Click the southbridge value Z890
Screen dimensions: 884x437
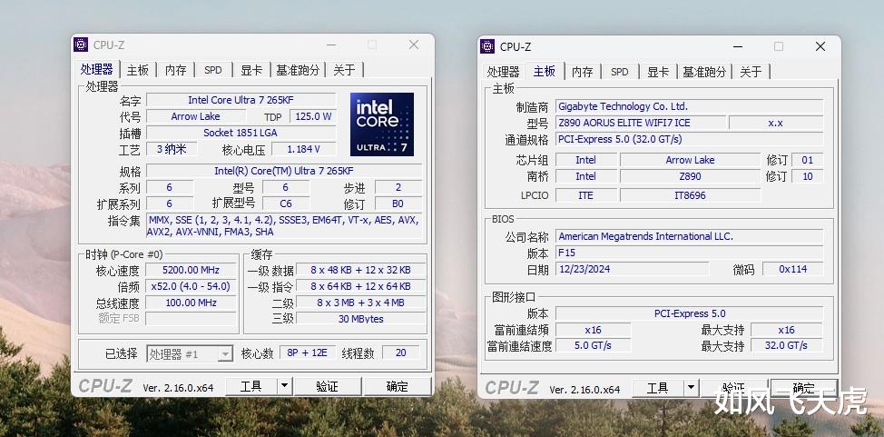tap(690, 176)
